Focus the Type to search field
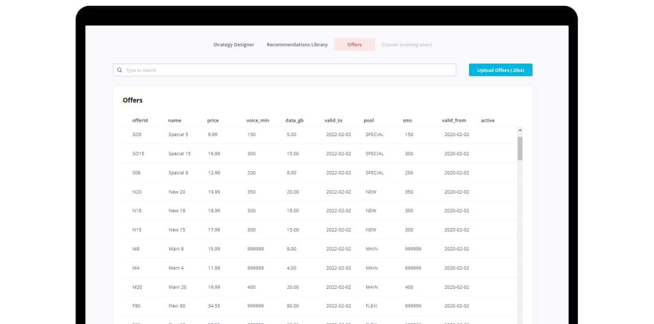This screenshot has width=654, height=324. pos(284,70)
